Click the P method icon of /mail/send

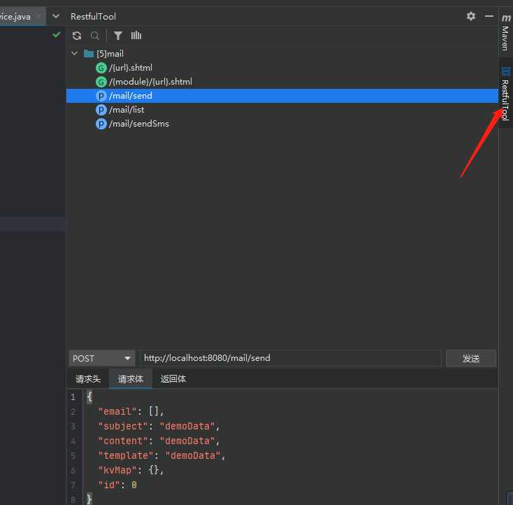[x=101, y=96]
